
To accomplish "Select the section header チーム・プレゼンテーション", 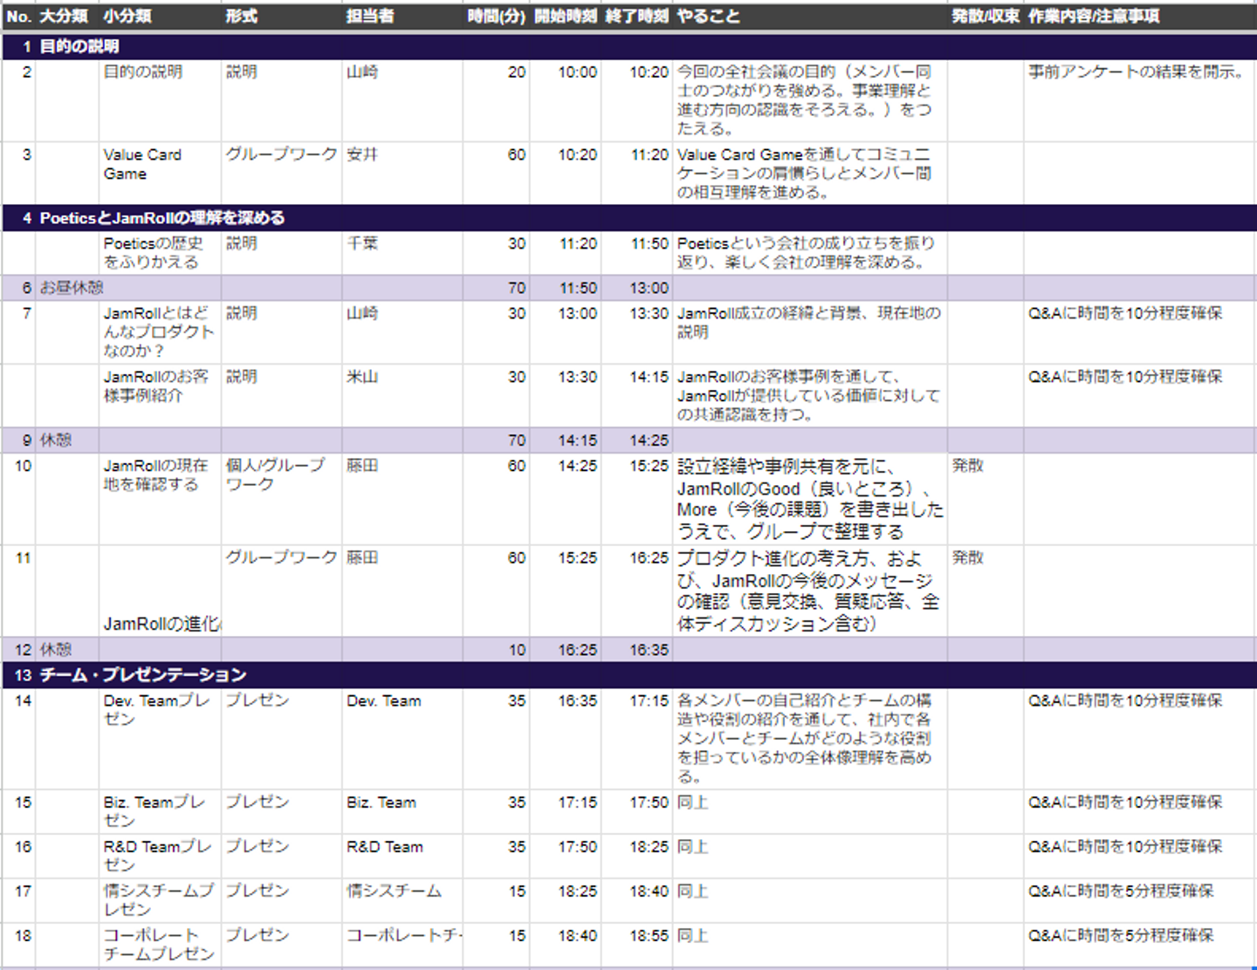I will tap(628, 675).
